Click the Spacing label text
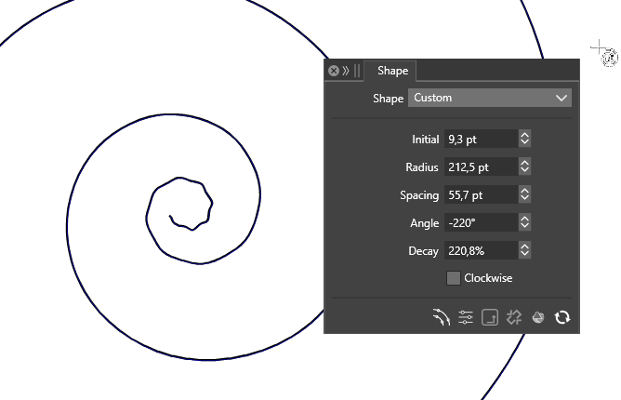Screen dimensions: 621x400 (x=419, y=195)
